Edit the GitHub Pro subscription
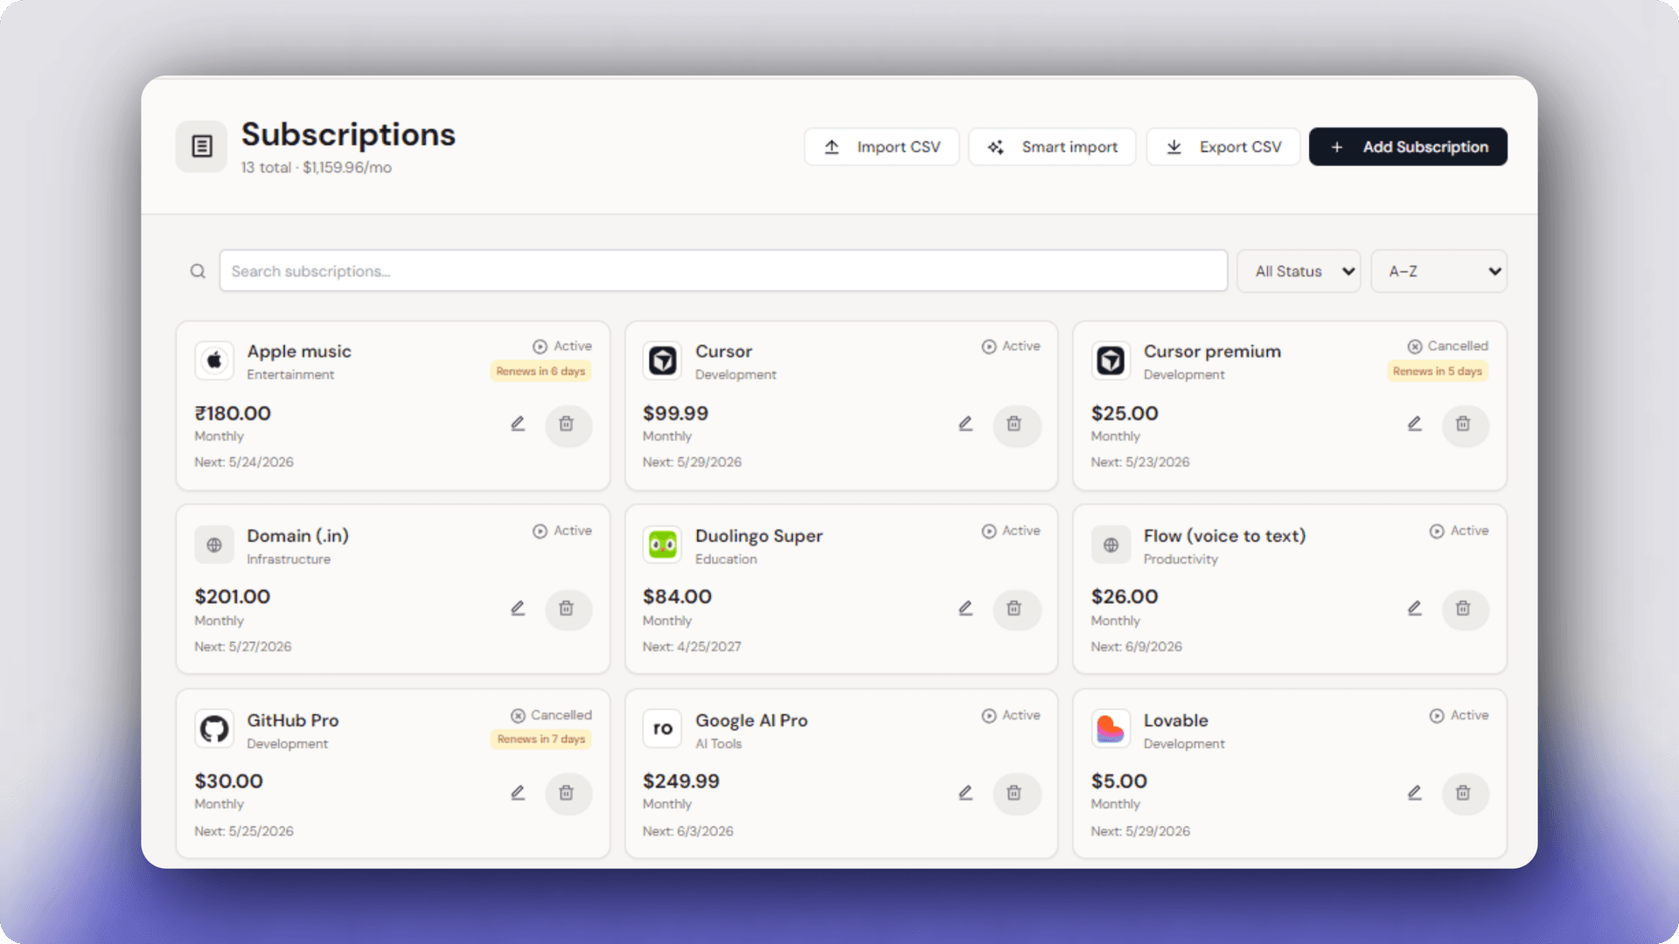Viewport: 1679px width, 944px height. click(518, 793)
